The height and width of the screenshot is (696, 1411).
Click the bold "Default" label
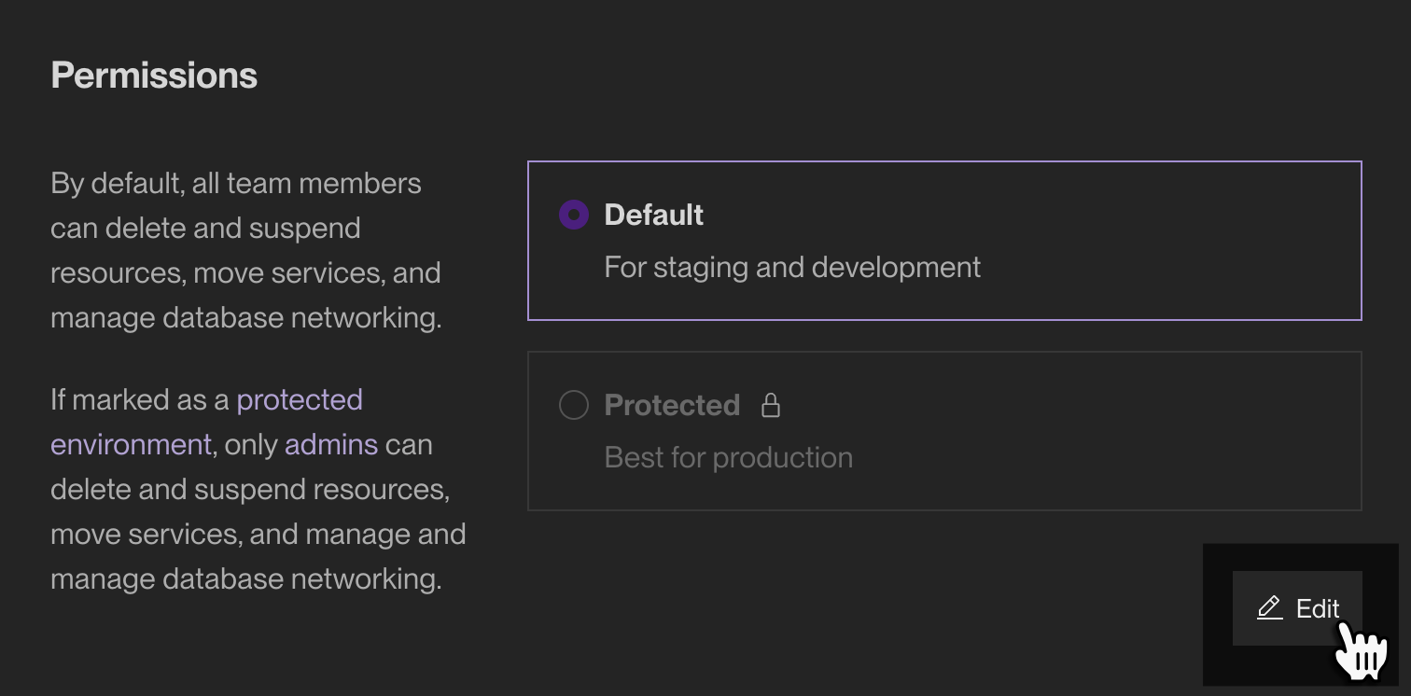653,214
